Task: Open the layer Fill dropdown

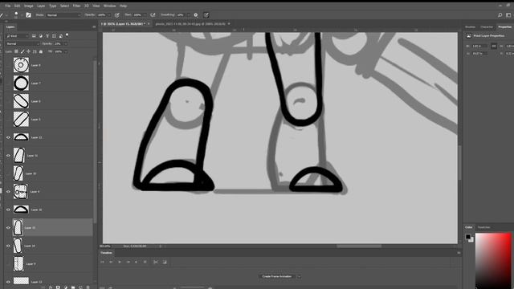Action: 66,51
